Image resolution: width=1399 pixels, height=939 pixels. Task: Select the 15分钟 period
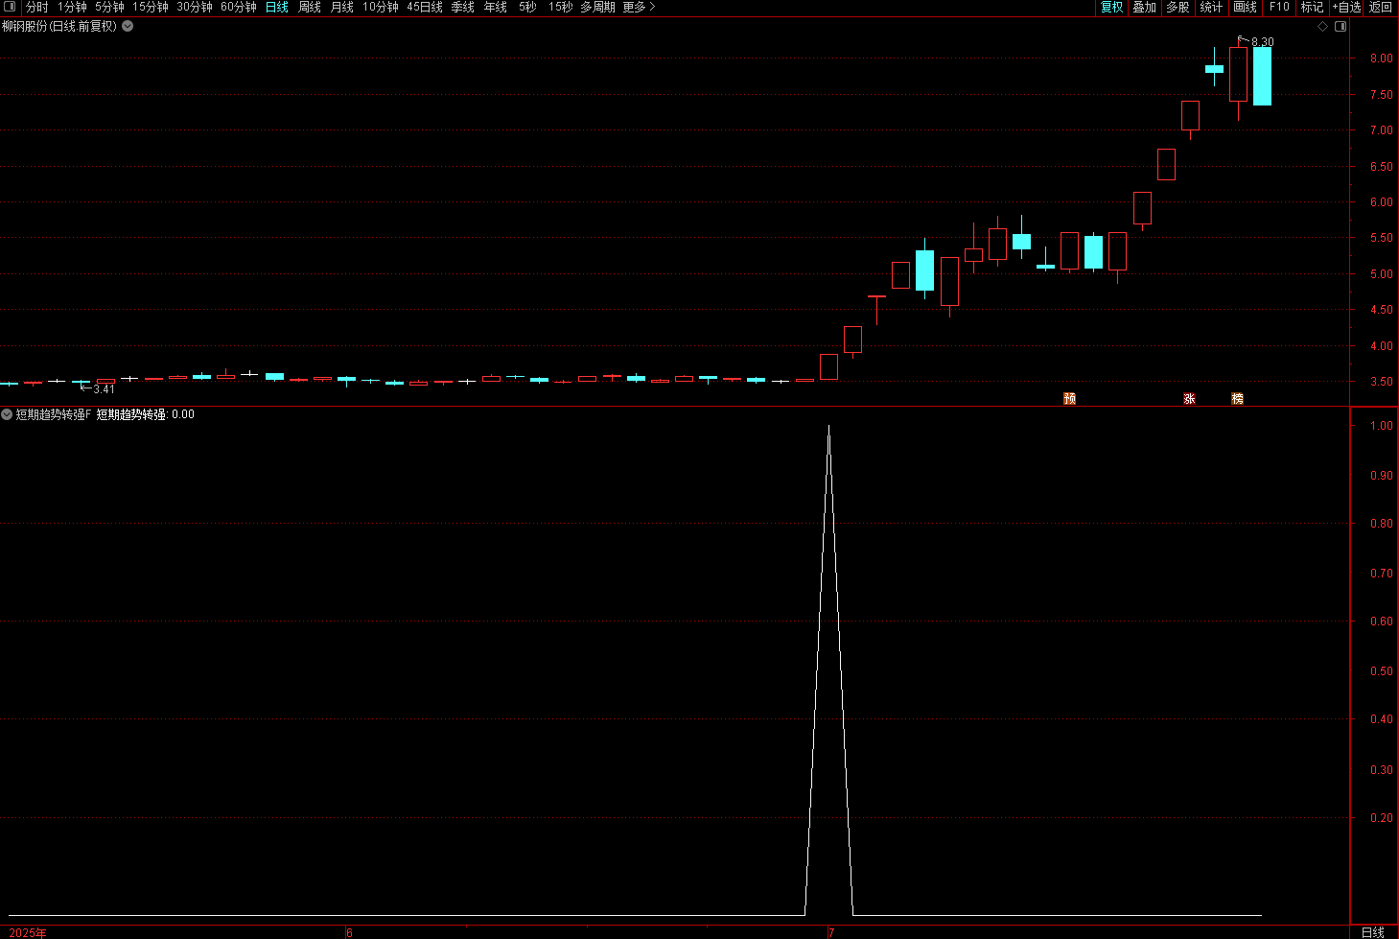point(151,7)
